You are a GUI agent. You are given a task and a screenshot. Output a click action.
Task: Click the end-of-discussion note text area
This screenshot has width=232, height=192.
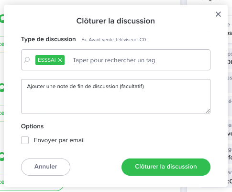116,96
